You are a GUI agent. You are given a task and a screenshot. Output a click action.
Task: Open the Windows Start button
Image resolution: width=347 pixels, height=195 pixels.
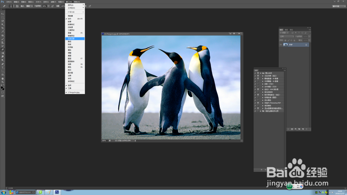[x=3, y=192]
